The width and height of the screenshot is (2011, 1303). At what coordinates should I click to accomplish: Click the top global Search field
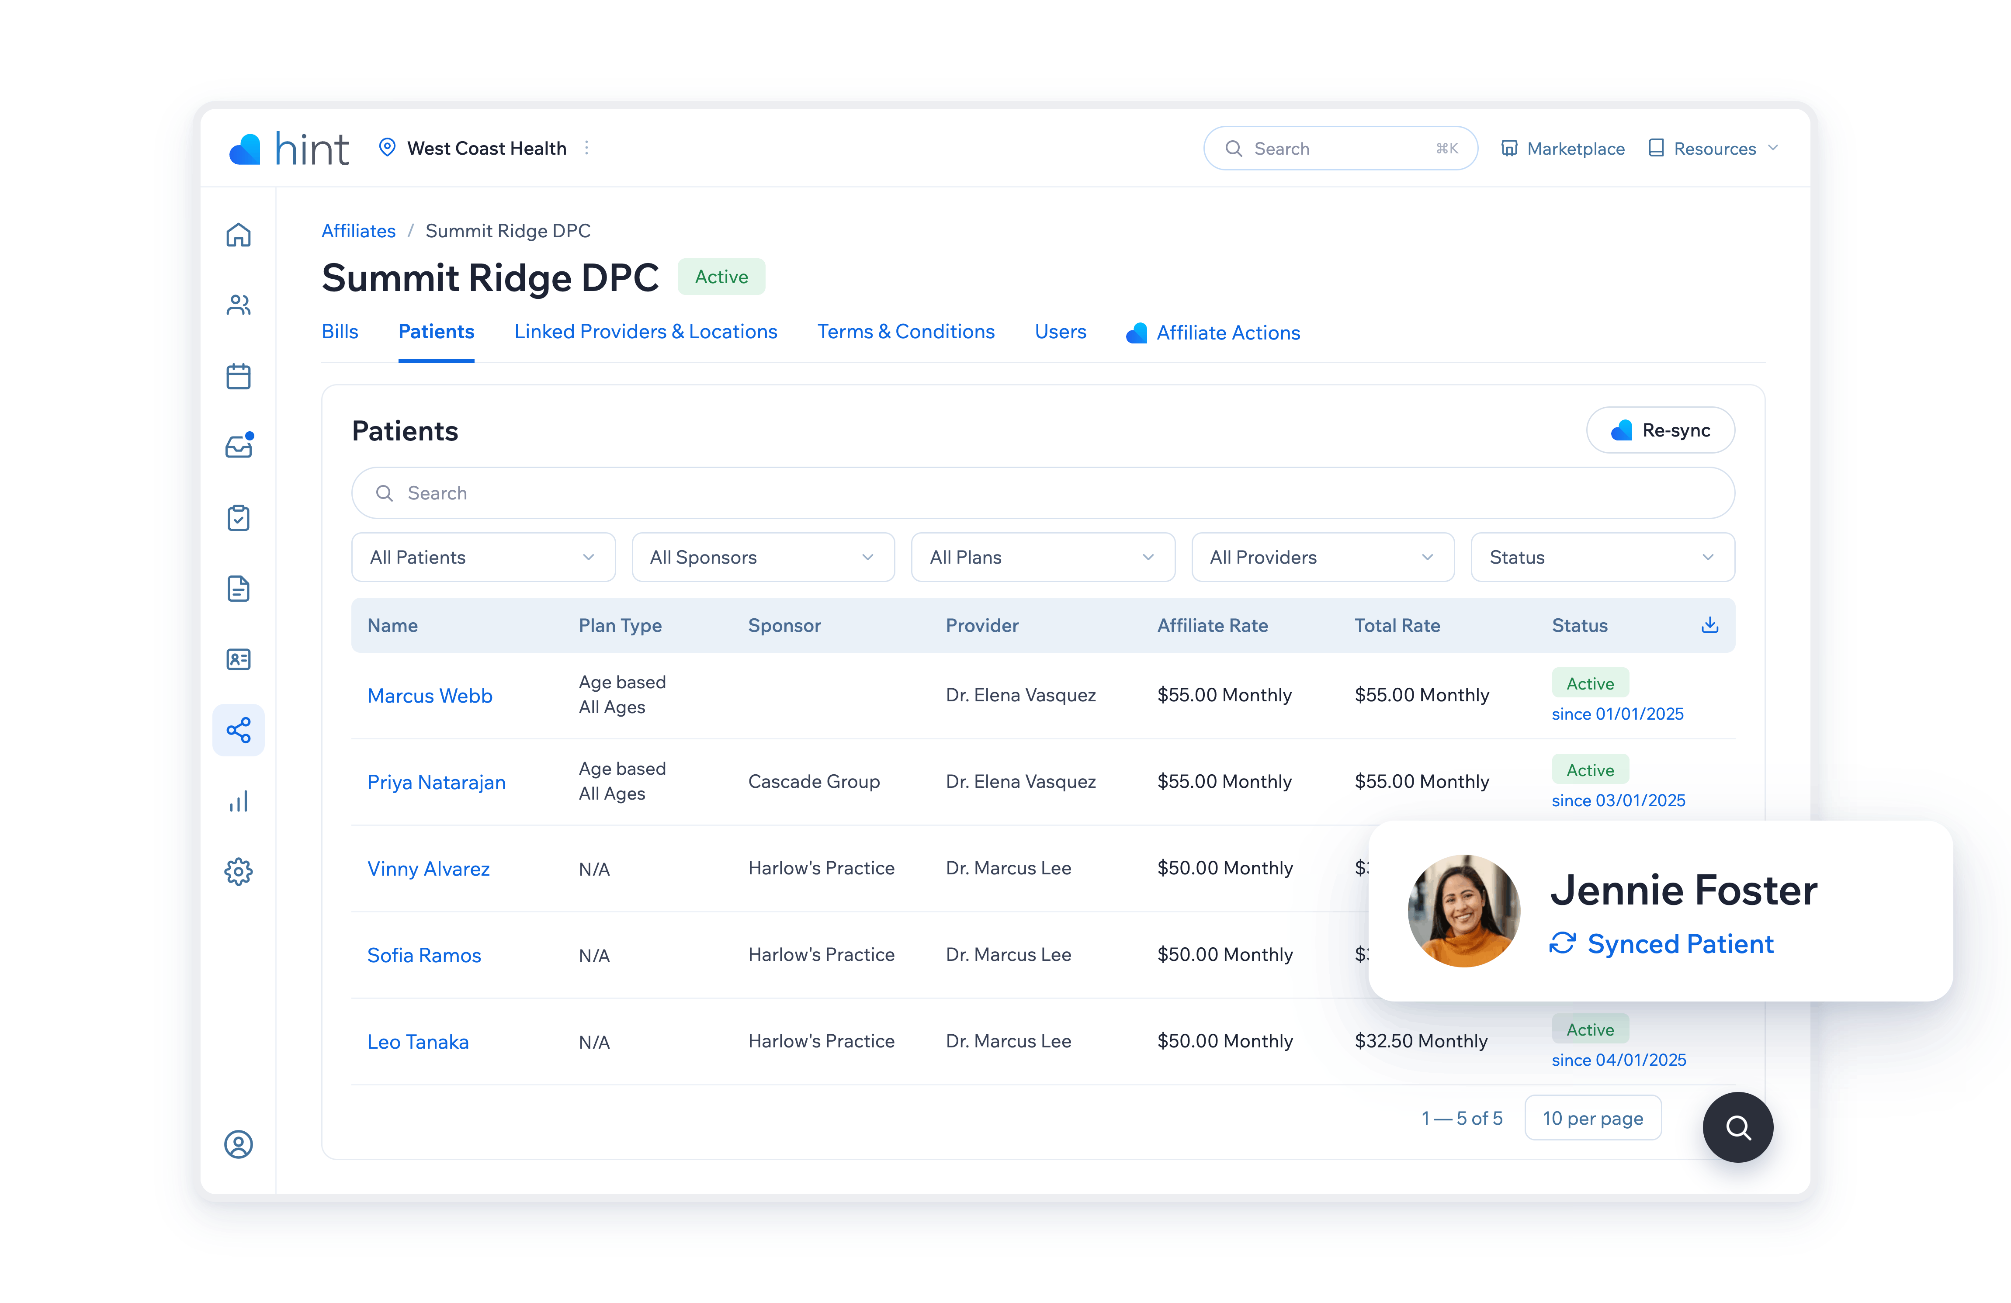[1340, 149]
